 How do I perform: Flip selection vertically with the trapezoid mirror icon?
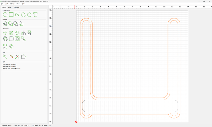[x=29, y=33]
